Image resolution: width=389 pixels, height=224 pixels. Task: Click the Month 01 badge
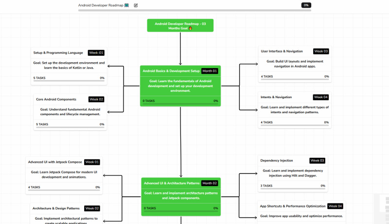[x=210, y=71]
